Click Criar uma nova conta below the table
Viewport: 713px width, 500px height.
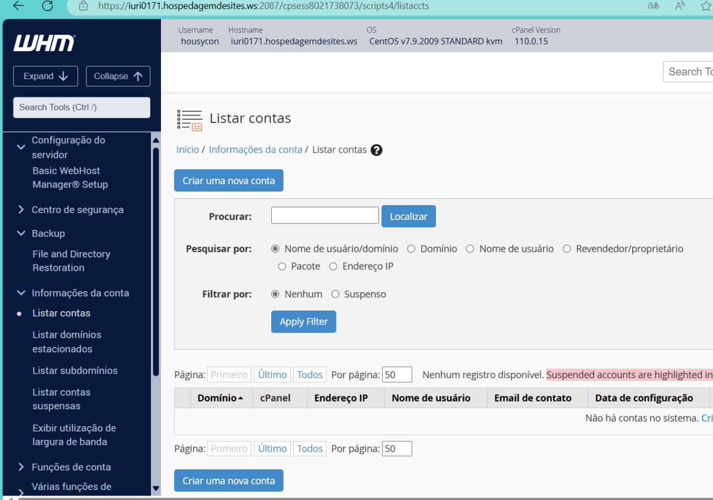pos(229,481)
